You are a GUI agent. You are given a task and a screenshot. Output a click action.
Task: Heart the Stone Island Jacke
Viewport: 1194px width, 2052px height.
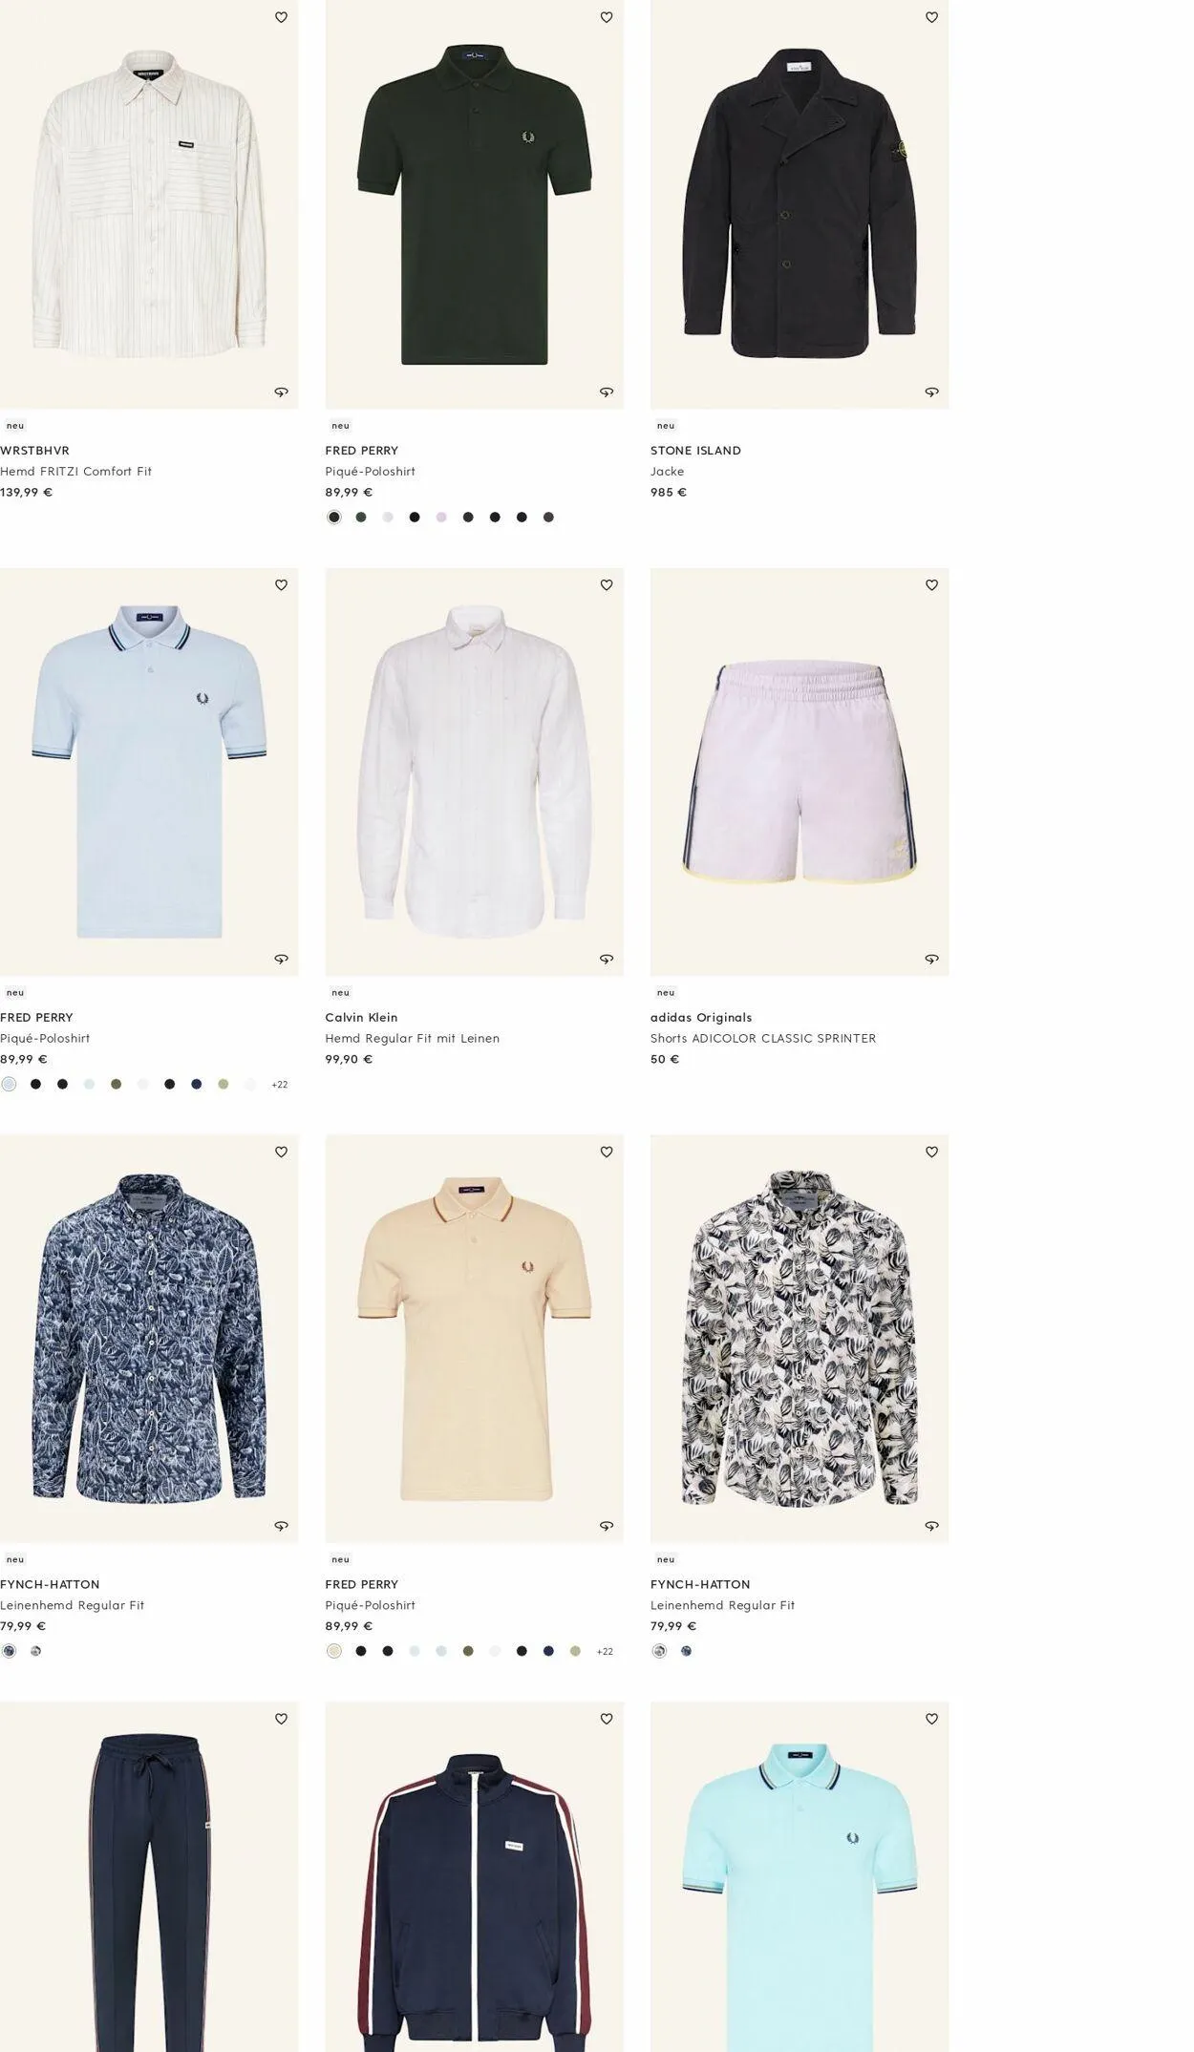931,17
